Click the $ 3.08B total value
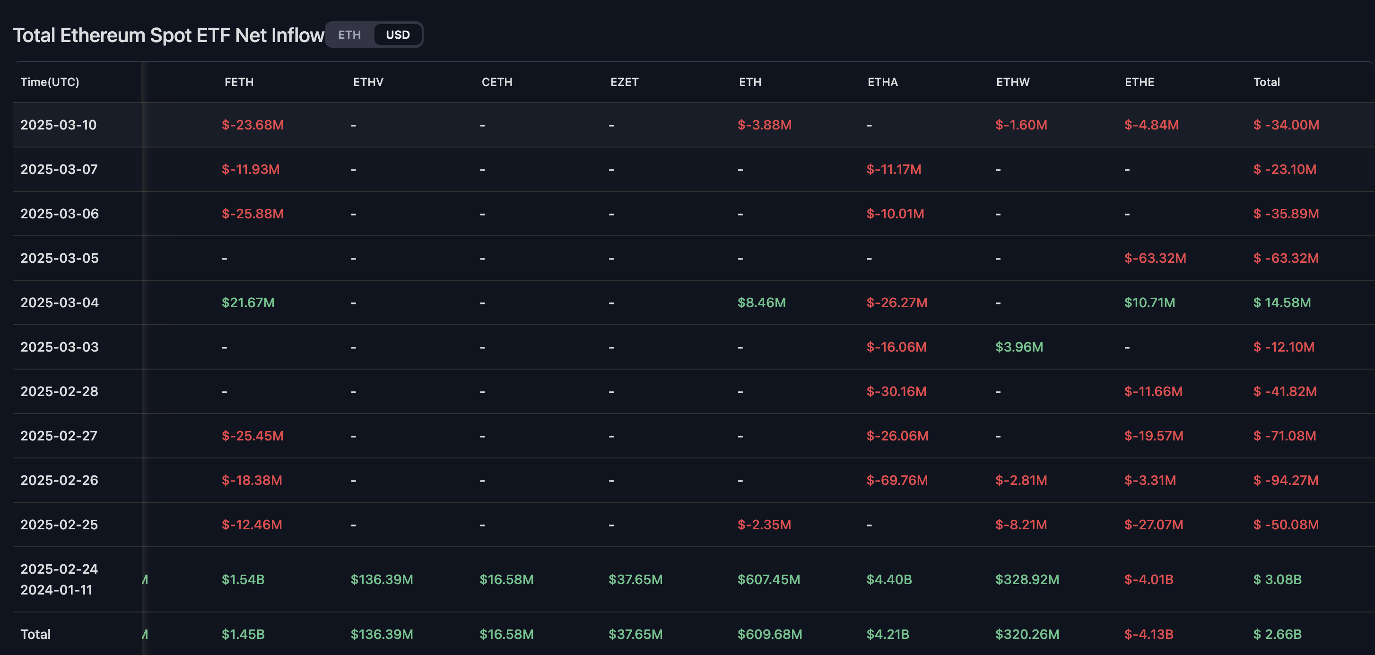Viewport: 1375px width, 655px height. [x=1277, y=579]
